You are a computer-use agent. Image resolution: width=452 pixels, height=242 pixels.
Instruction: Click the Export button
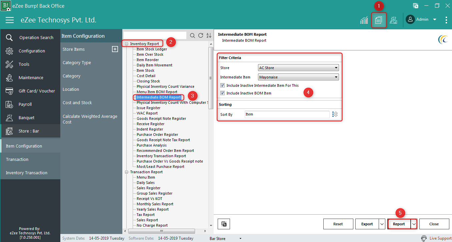[367, 224]
